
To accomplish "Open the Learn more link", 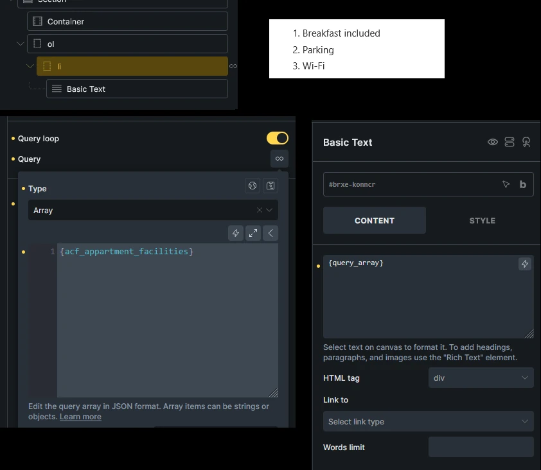I will 80,417.
